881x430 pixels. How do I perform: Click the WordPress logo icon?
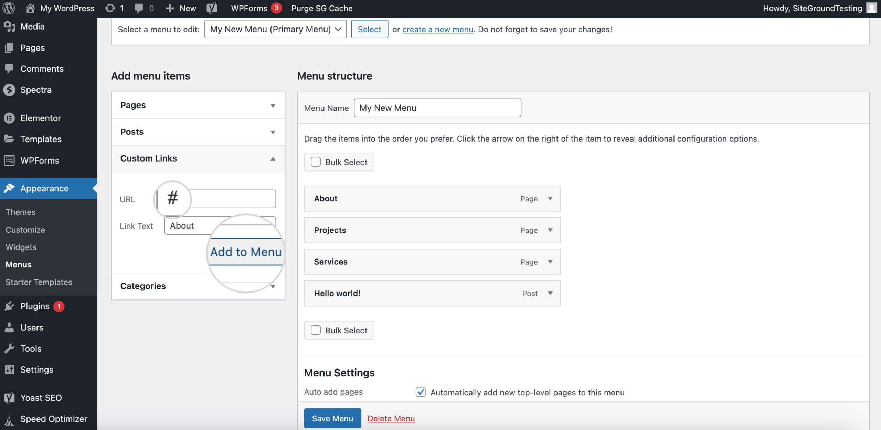pyautogui.click(x=9, y=8)
